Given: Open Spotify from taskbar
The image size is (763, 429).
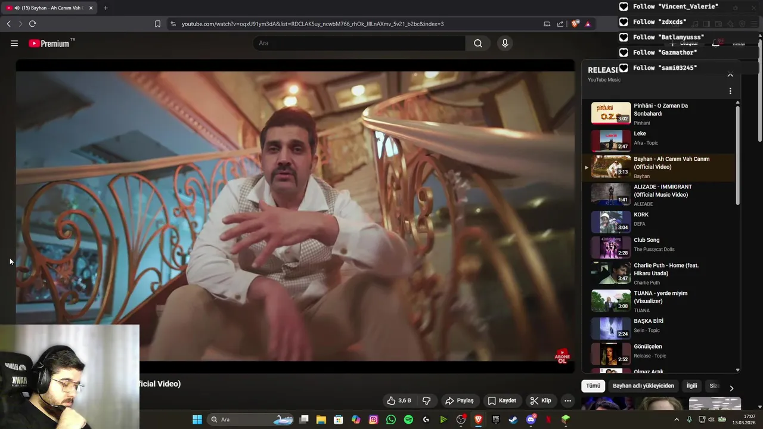Looking at the screenshot, I should pyautogui.click(x=408, y=419).
